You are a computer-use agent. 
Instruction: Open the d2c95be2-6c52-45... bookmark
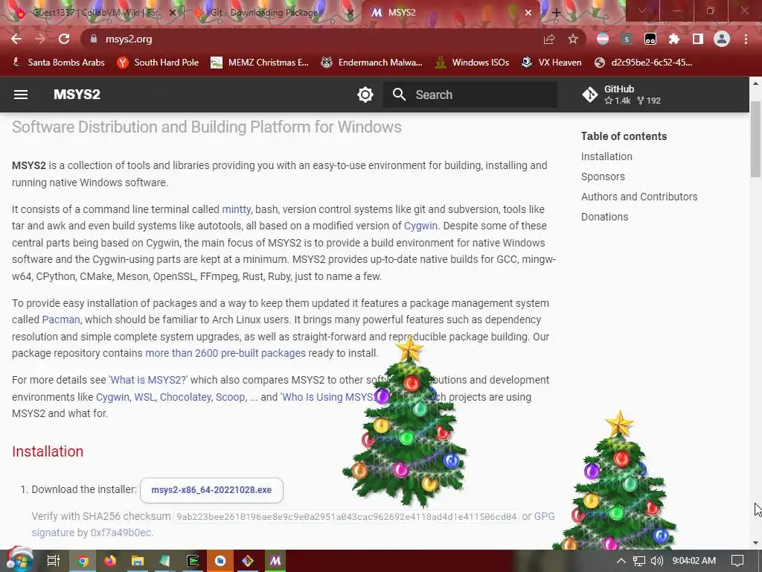click(x=644, y=63)
